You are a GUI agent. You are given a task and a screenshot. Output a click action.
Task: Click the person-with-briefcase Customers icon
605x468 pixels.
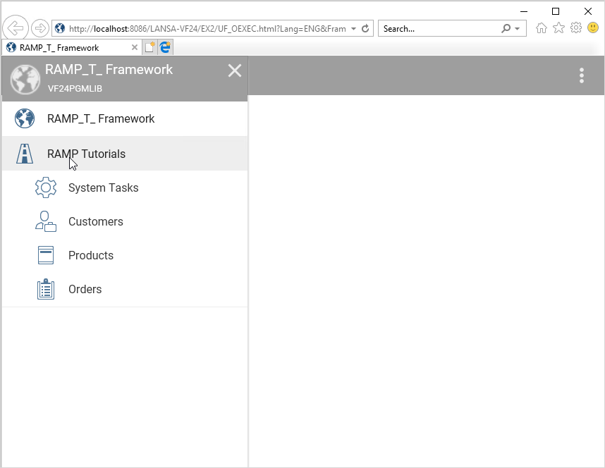[46, 221]
